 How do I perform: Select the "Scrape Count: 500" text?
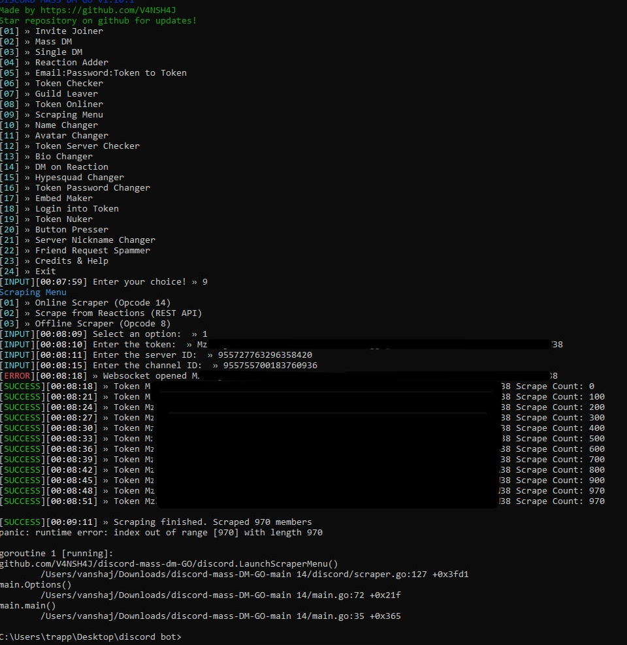(x=561, y=439)
